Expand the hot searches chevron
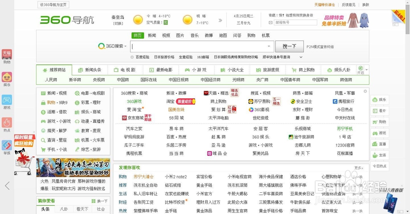Screen dimensions: 410x214 pos(301,57)
